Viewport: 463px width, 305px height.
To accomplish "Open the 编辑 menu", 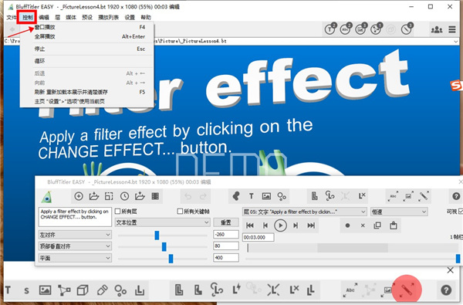I will tap(44, 18).
